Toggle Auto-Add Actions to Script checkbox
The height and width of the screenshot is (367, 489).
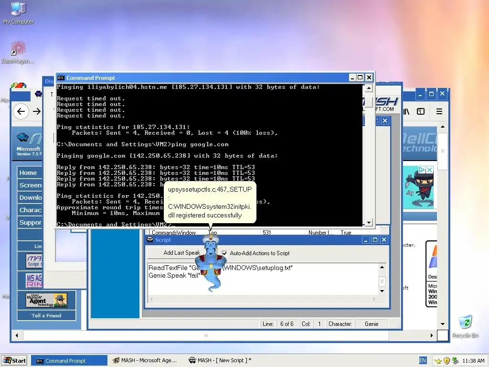pos(224,253)
